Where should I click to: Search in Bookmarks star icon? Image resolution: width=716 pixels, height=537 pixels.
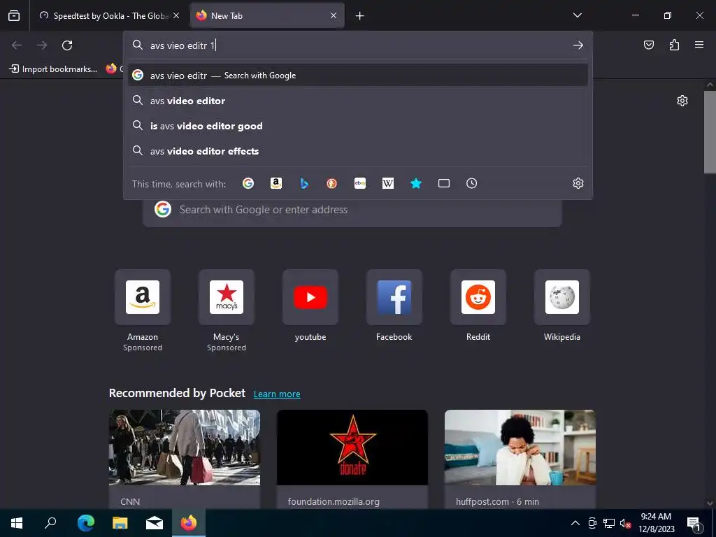[x=416, y=183]
